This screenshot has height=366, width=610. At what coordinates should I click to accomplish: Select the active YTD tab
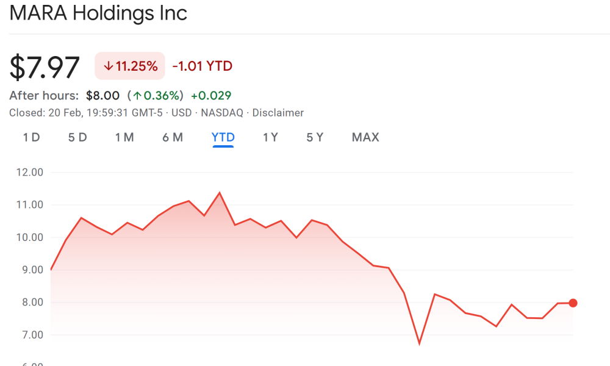click(223, 137)
